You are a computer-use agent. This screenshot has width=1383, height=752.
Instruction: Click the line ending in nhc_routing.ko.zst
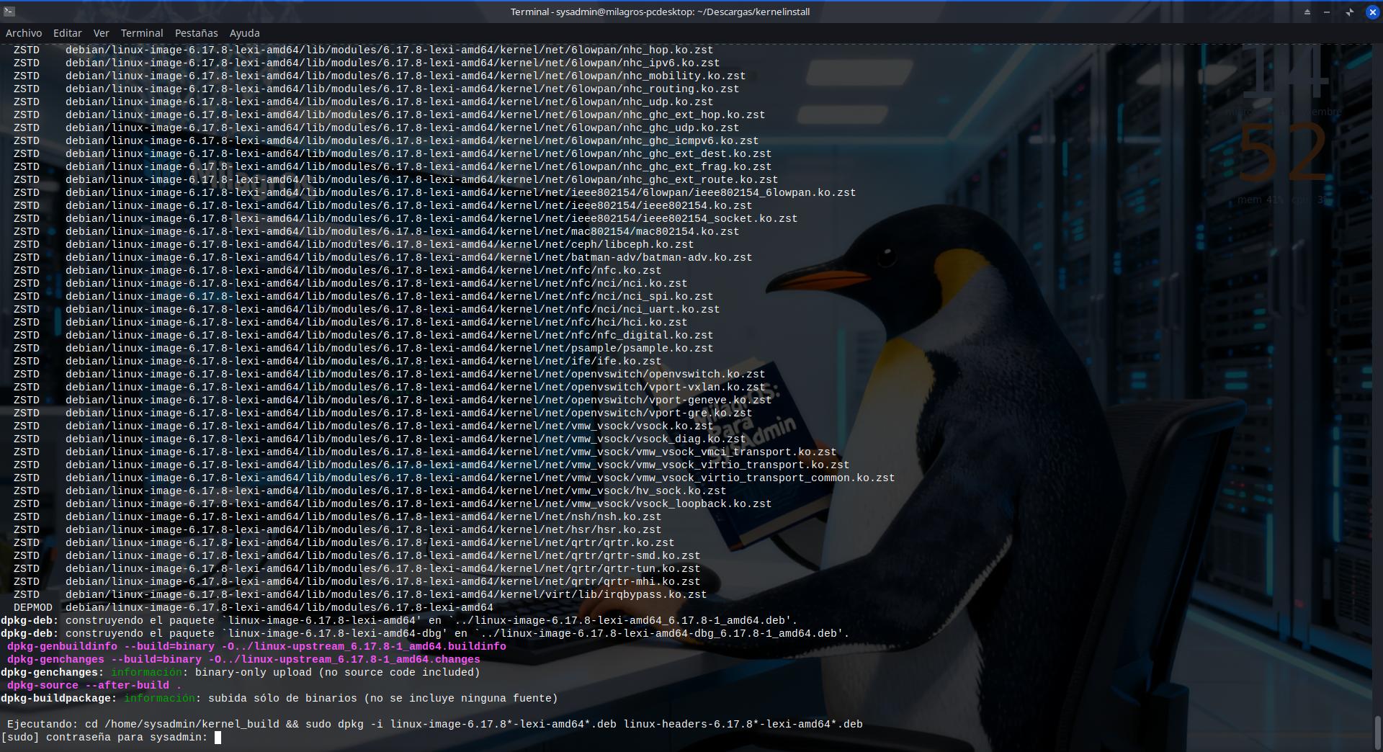click(376, 89)
